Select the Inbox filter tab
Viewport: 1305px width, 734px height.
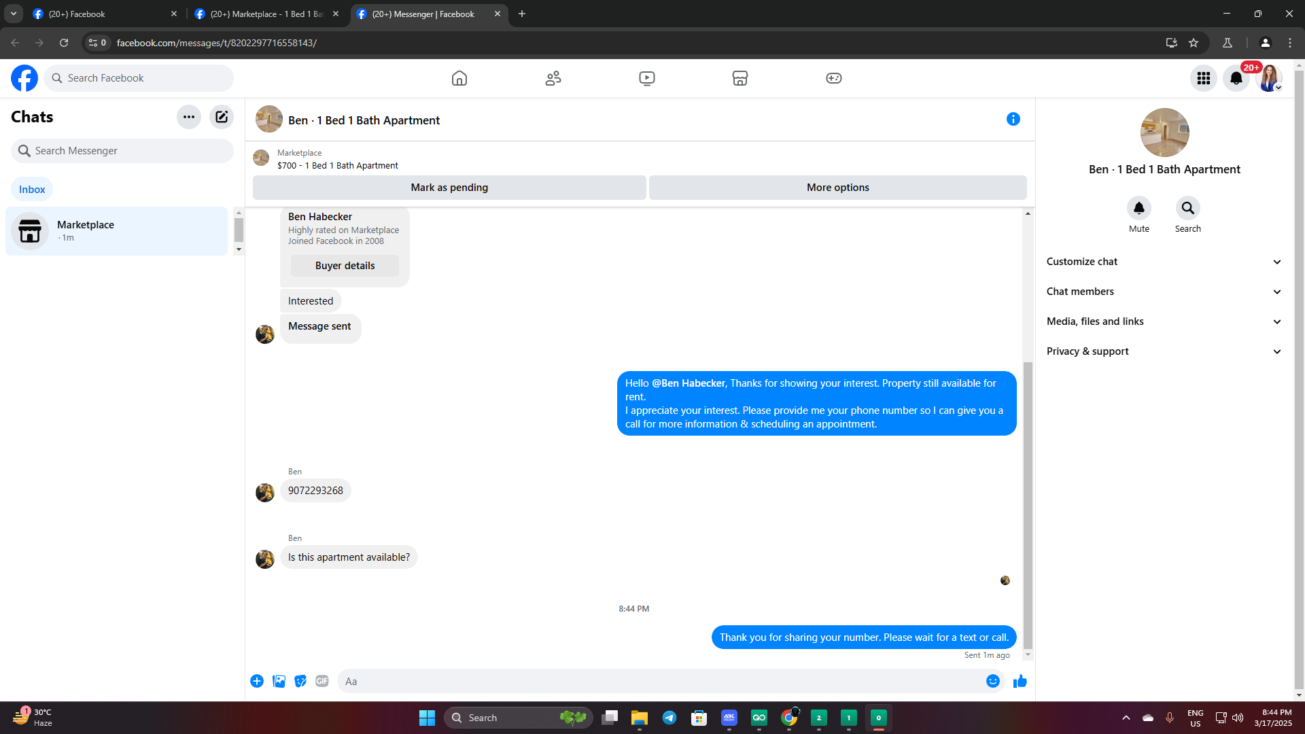pyautogui.click(x=32, y=190)
